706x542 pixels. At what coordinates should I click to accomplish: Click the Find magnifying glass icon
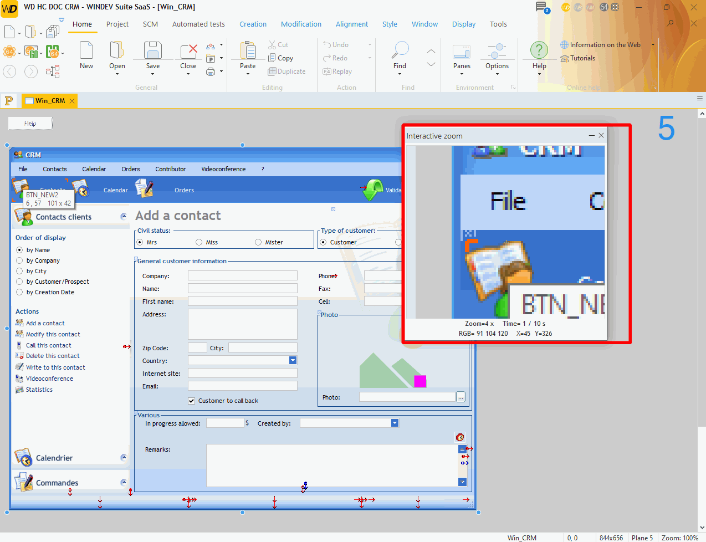[x=400, y=50]
